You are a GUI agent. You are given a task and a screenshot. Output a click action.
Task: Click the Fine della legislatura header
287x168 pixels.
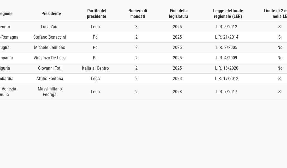click(178, 13)
